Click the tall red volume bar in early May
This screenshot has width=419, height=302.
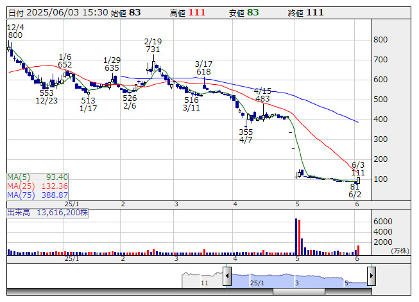pos(299,238)
